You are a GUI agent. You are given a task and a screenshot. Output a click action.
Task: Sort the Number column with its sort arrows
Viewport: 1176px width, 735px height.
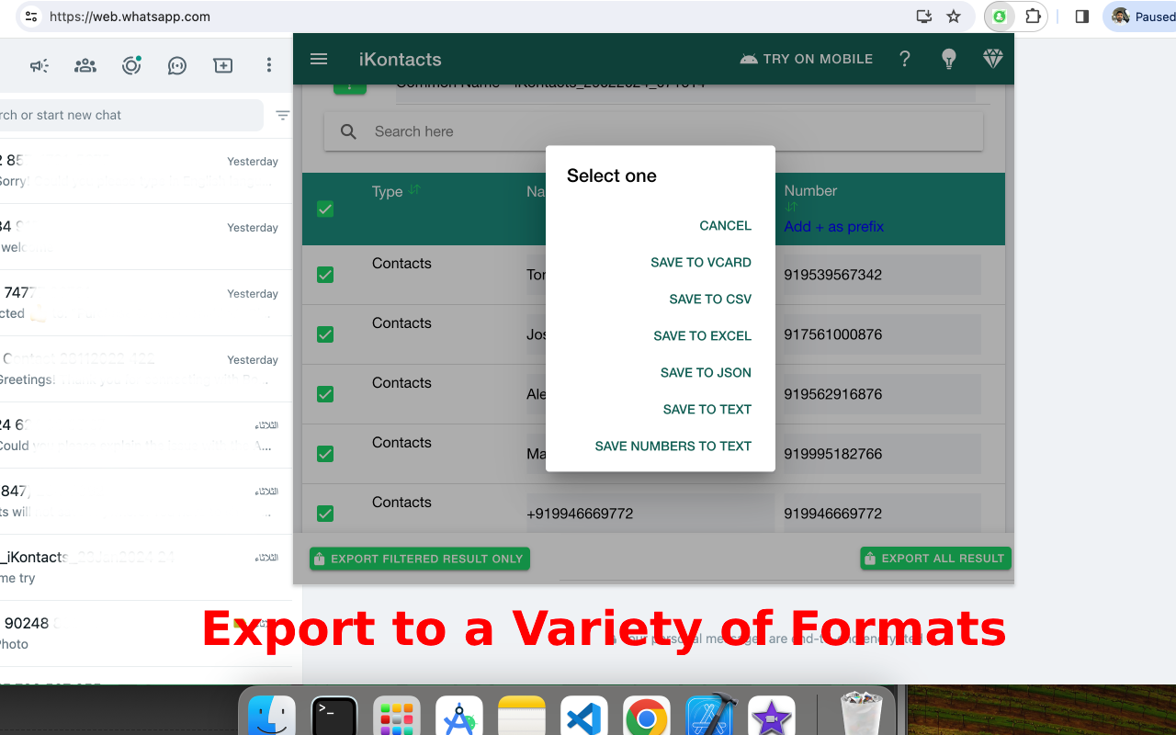click(x=790, y=206)
